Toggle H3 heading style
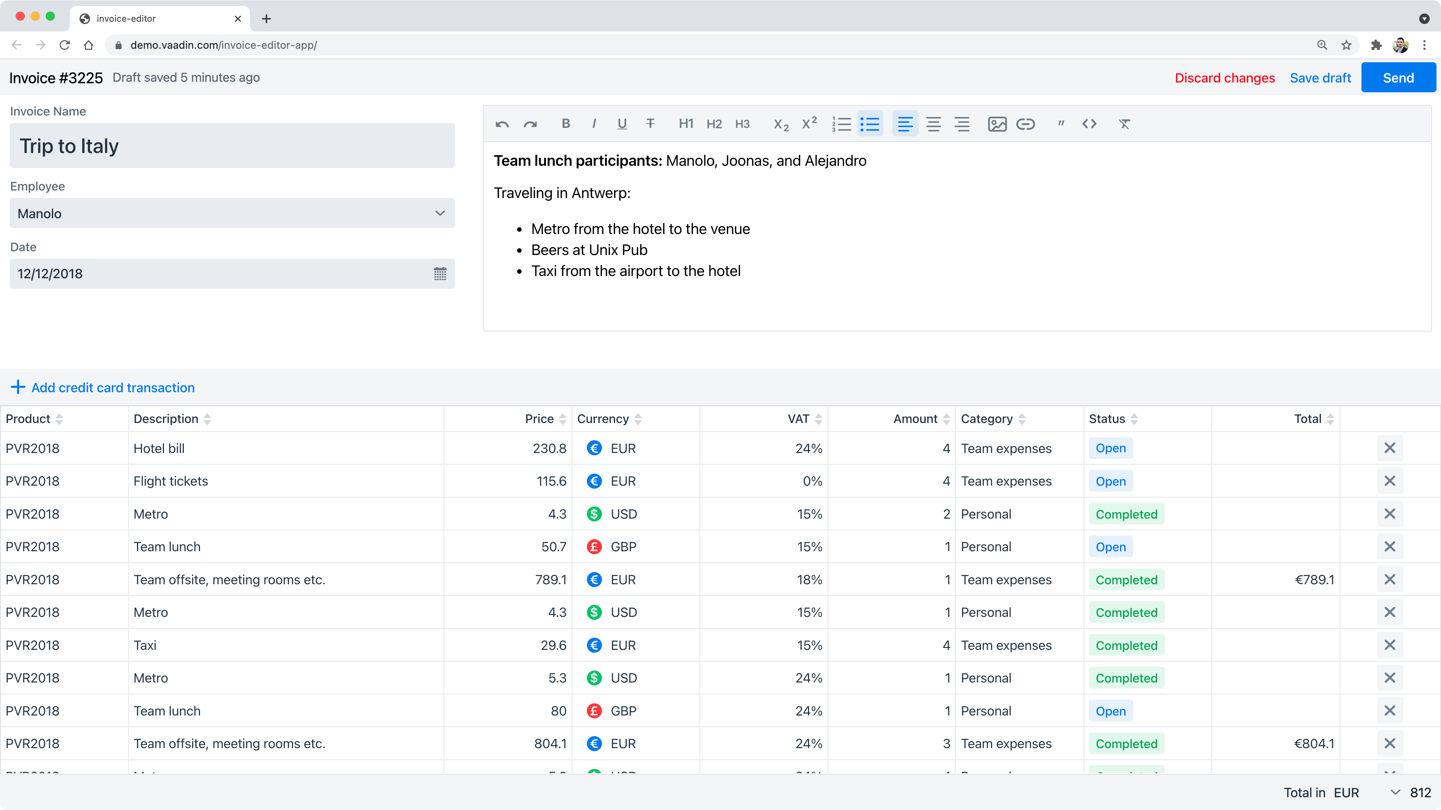 point(742,124)
